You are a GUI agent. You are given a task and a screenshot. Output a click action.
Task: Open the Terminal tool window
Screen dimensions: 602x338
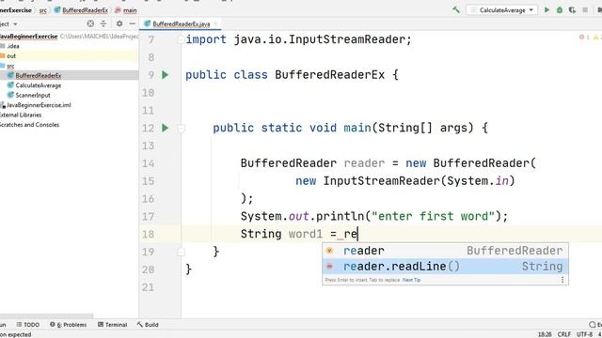pyautogui.click(x=112, y=325)
